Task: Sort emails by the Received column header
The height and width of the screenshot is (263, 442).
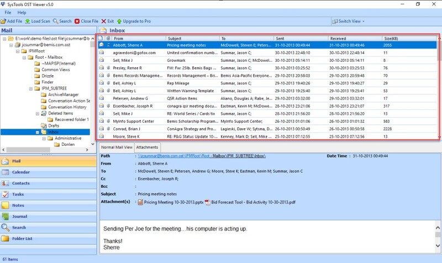Action: point(354,38)
